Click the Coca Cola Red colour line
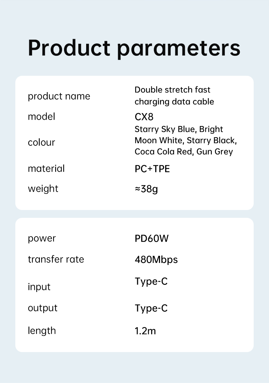Image resolution: width=269 pixels, height=383 pixels. click(184, 152)
